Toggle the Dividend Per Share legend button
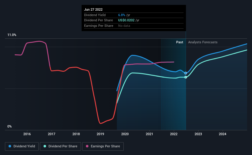The height and width of the screenshot is (155, 252). pos(60,146)
